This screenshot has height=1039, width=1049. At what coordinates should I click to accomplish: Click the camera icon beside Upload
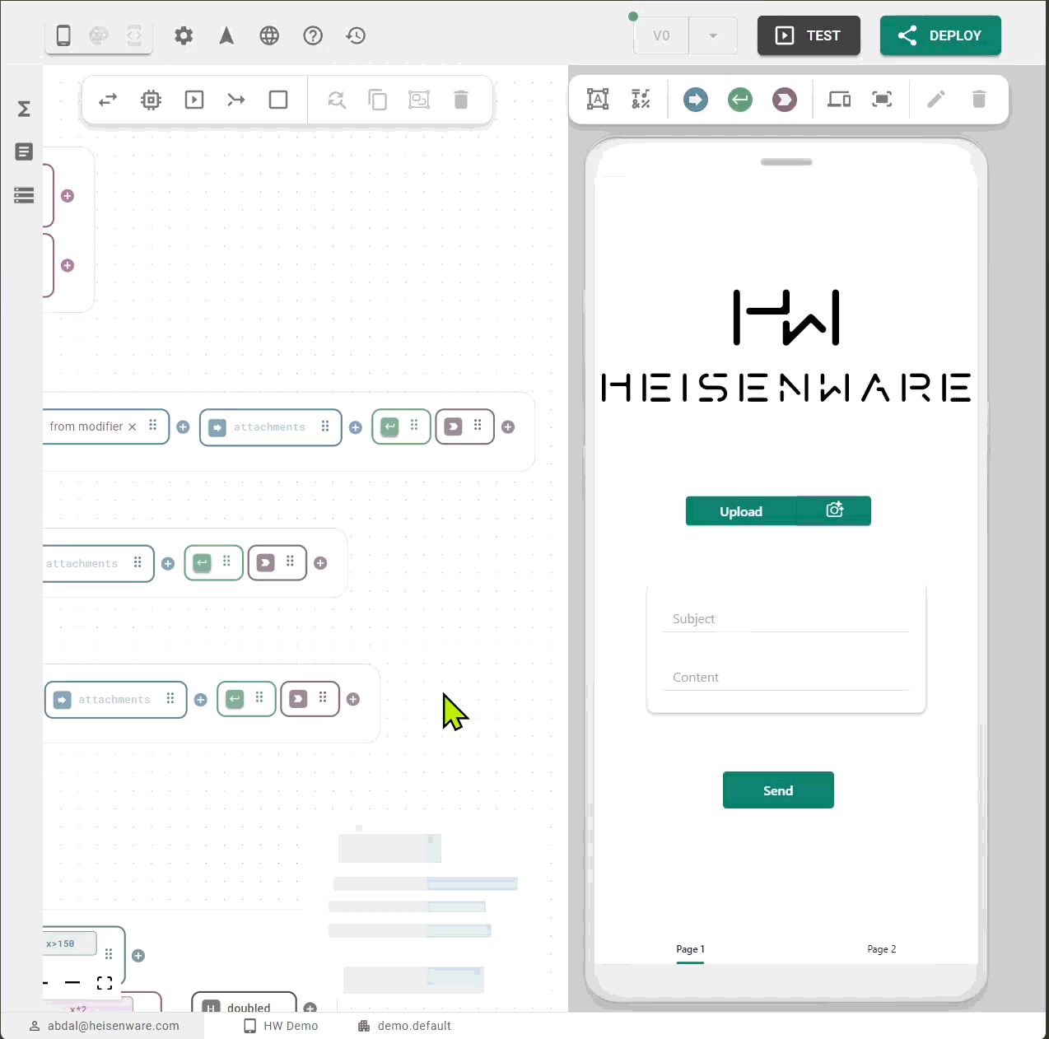click(834, 510)
